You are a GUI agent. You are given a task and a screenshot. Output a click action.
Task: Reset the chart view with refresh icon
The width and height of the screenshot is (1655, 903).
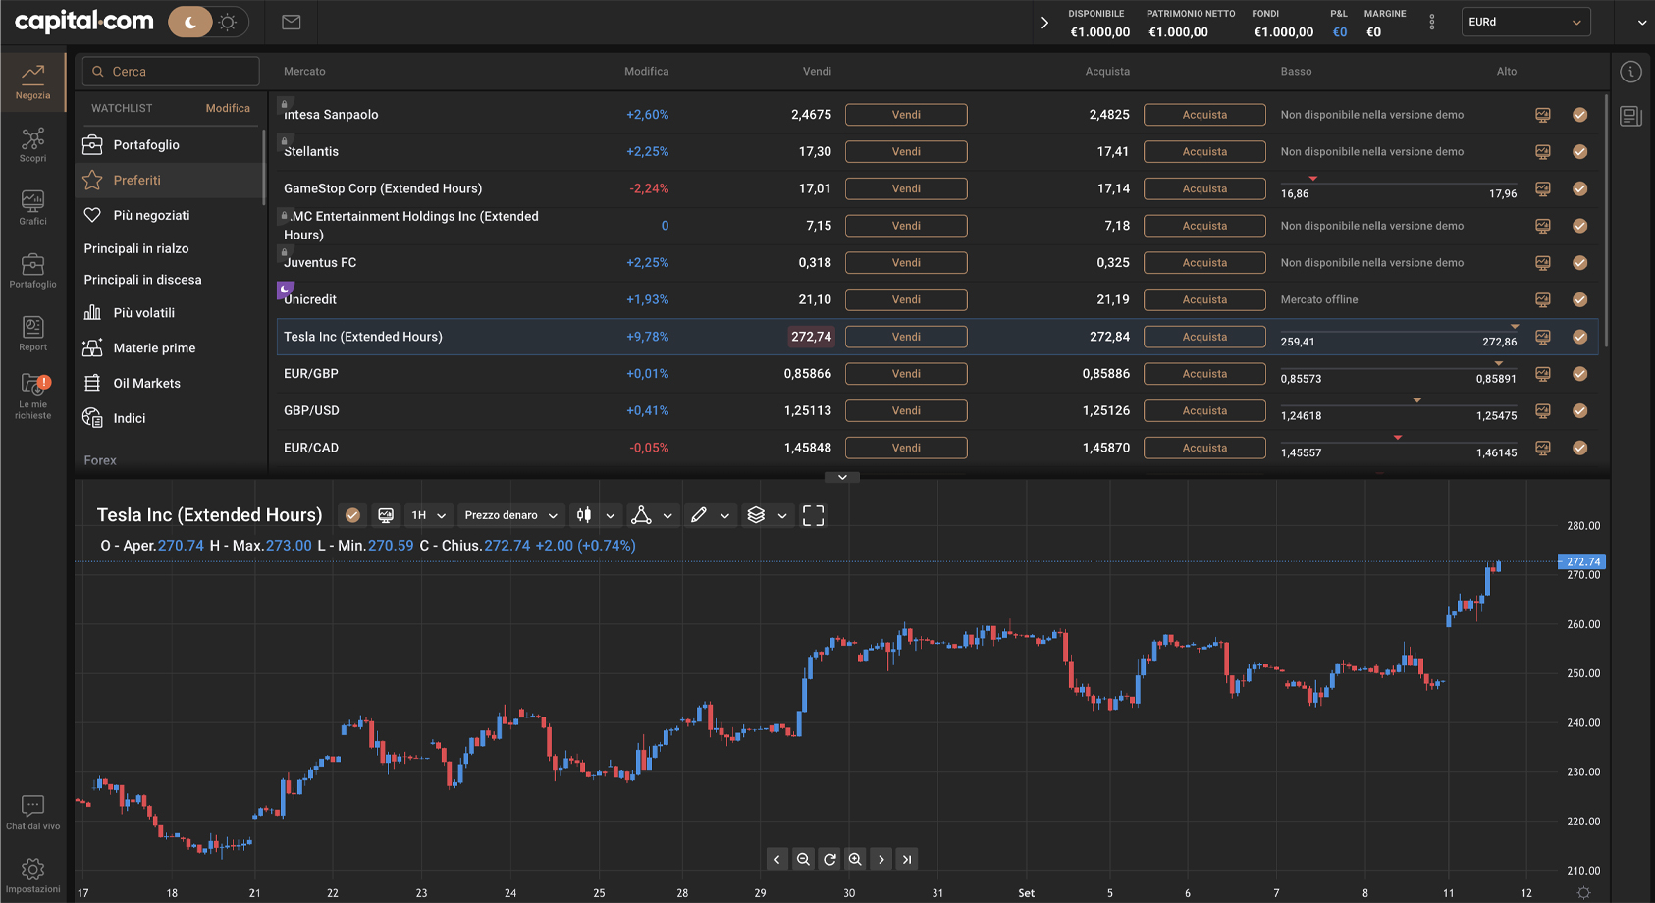click(829, 859)
